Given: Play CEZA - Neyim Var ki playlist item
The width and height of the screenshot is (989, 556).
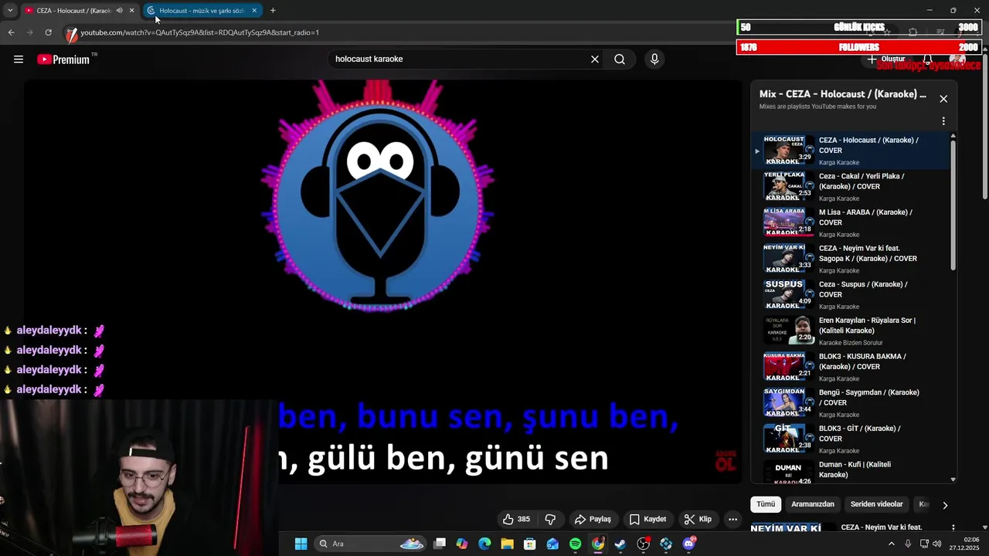Looking at the screenshot, I should coord(851,259).
